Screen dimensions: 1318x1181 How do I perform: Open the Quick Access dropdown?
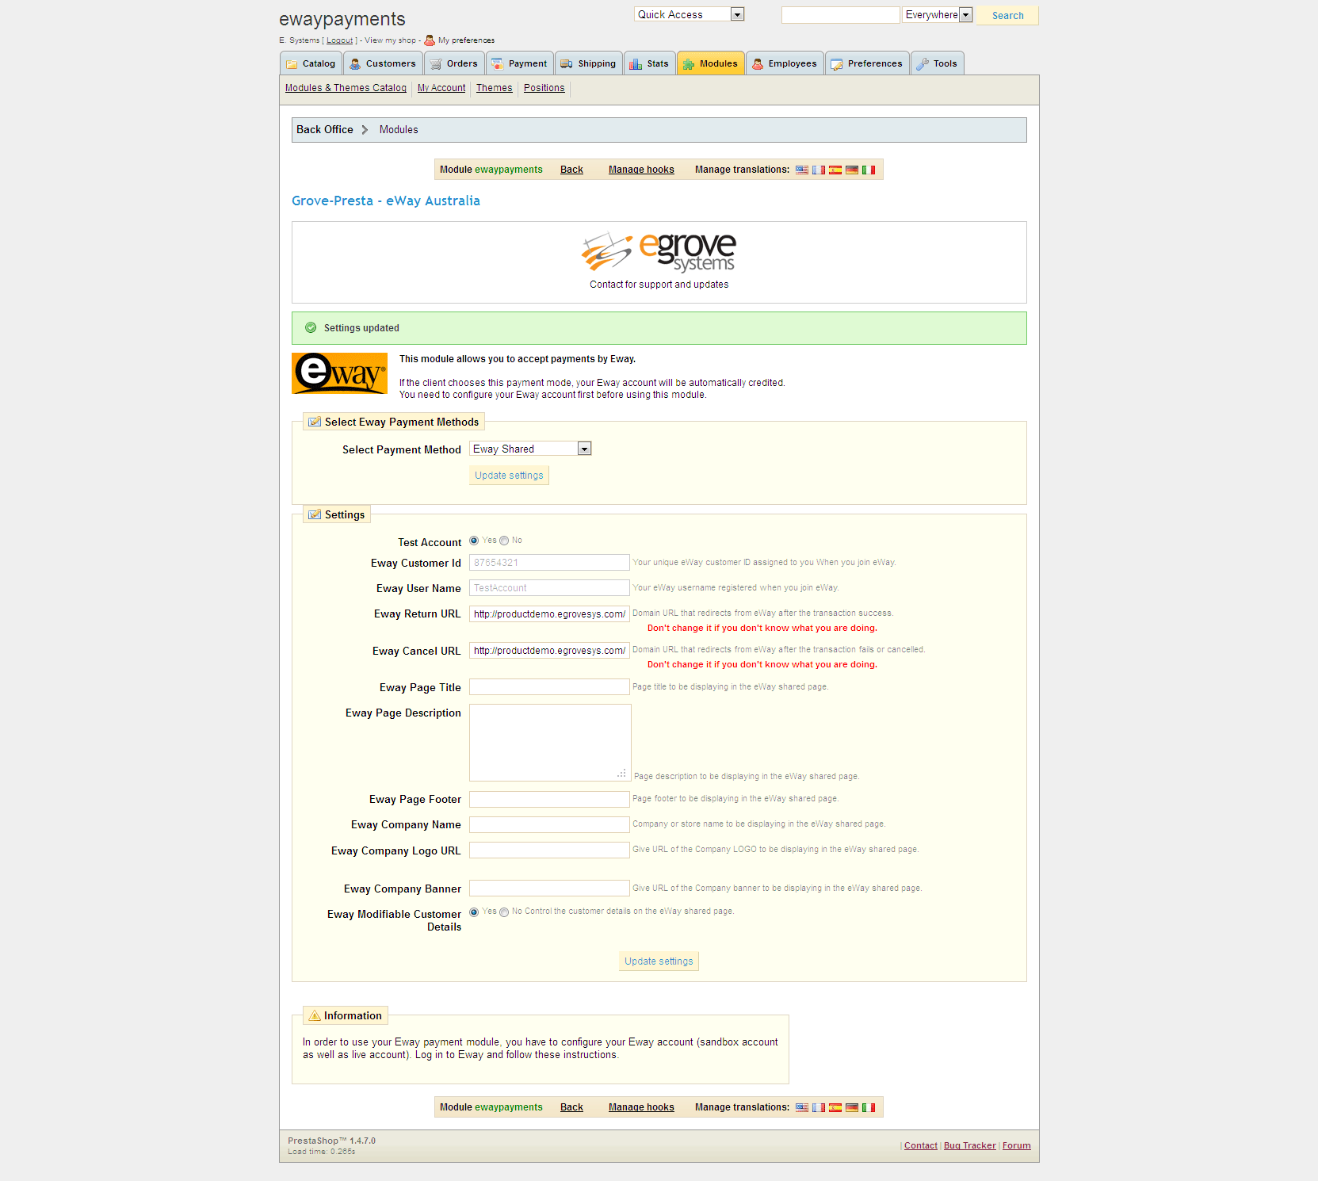[690, 14]
